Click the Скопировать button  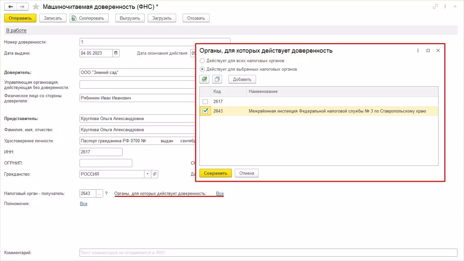point(89,18)
